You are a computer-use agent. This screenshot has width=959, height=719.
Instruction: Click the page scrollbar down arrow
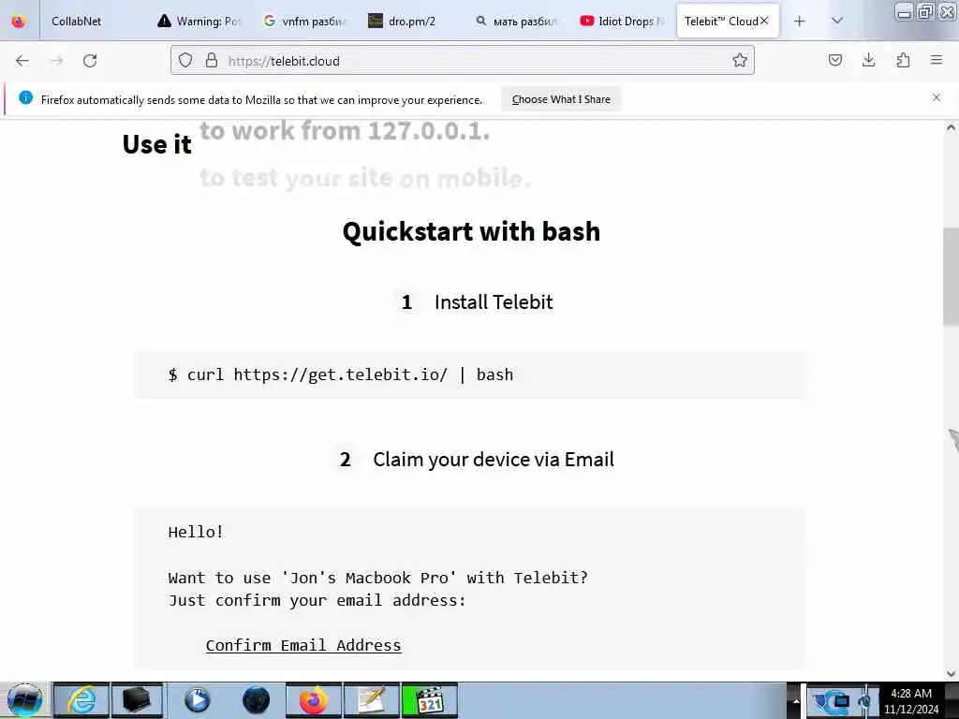pyautogui.click(x=951, y=674)
